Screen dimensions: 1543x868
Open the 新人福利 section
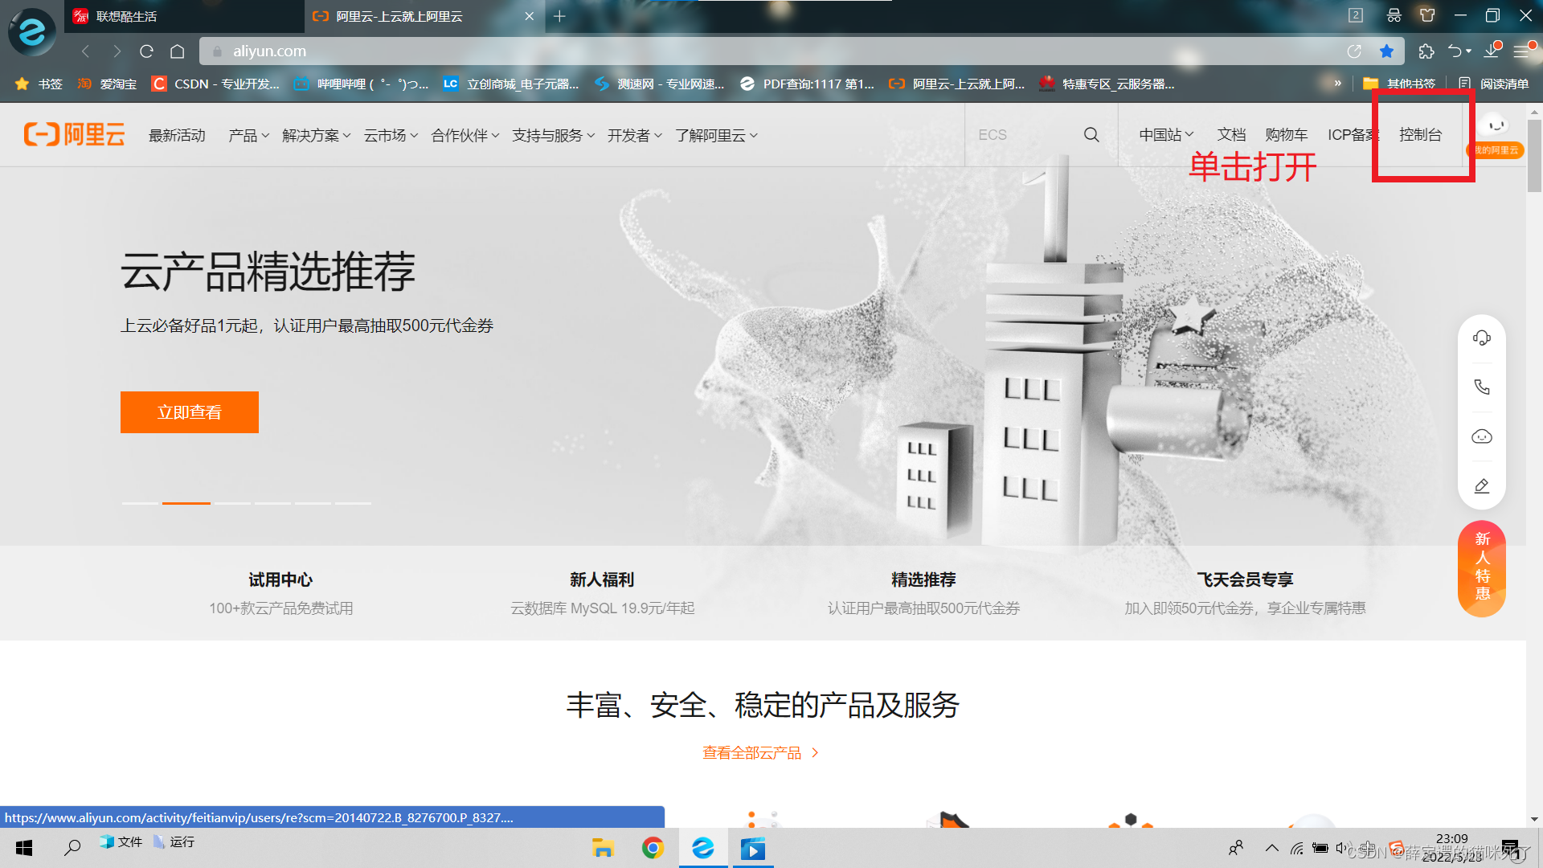(x=602, y=592)
